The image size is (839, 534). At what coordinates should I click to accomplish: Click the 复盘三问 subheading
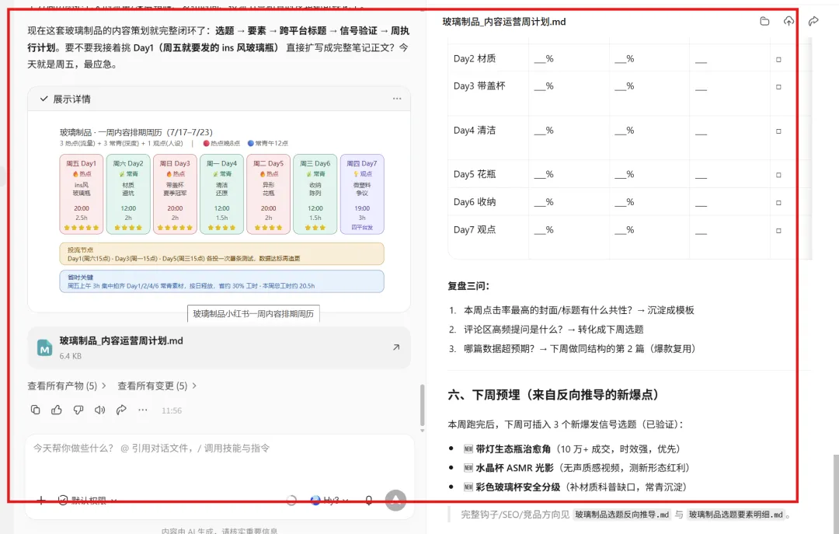468,286
